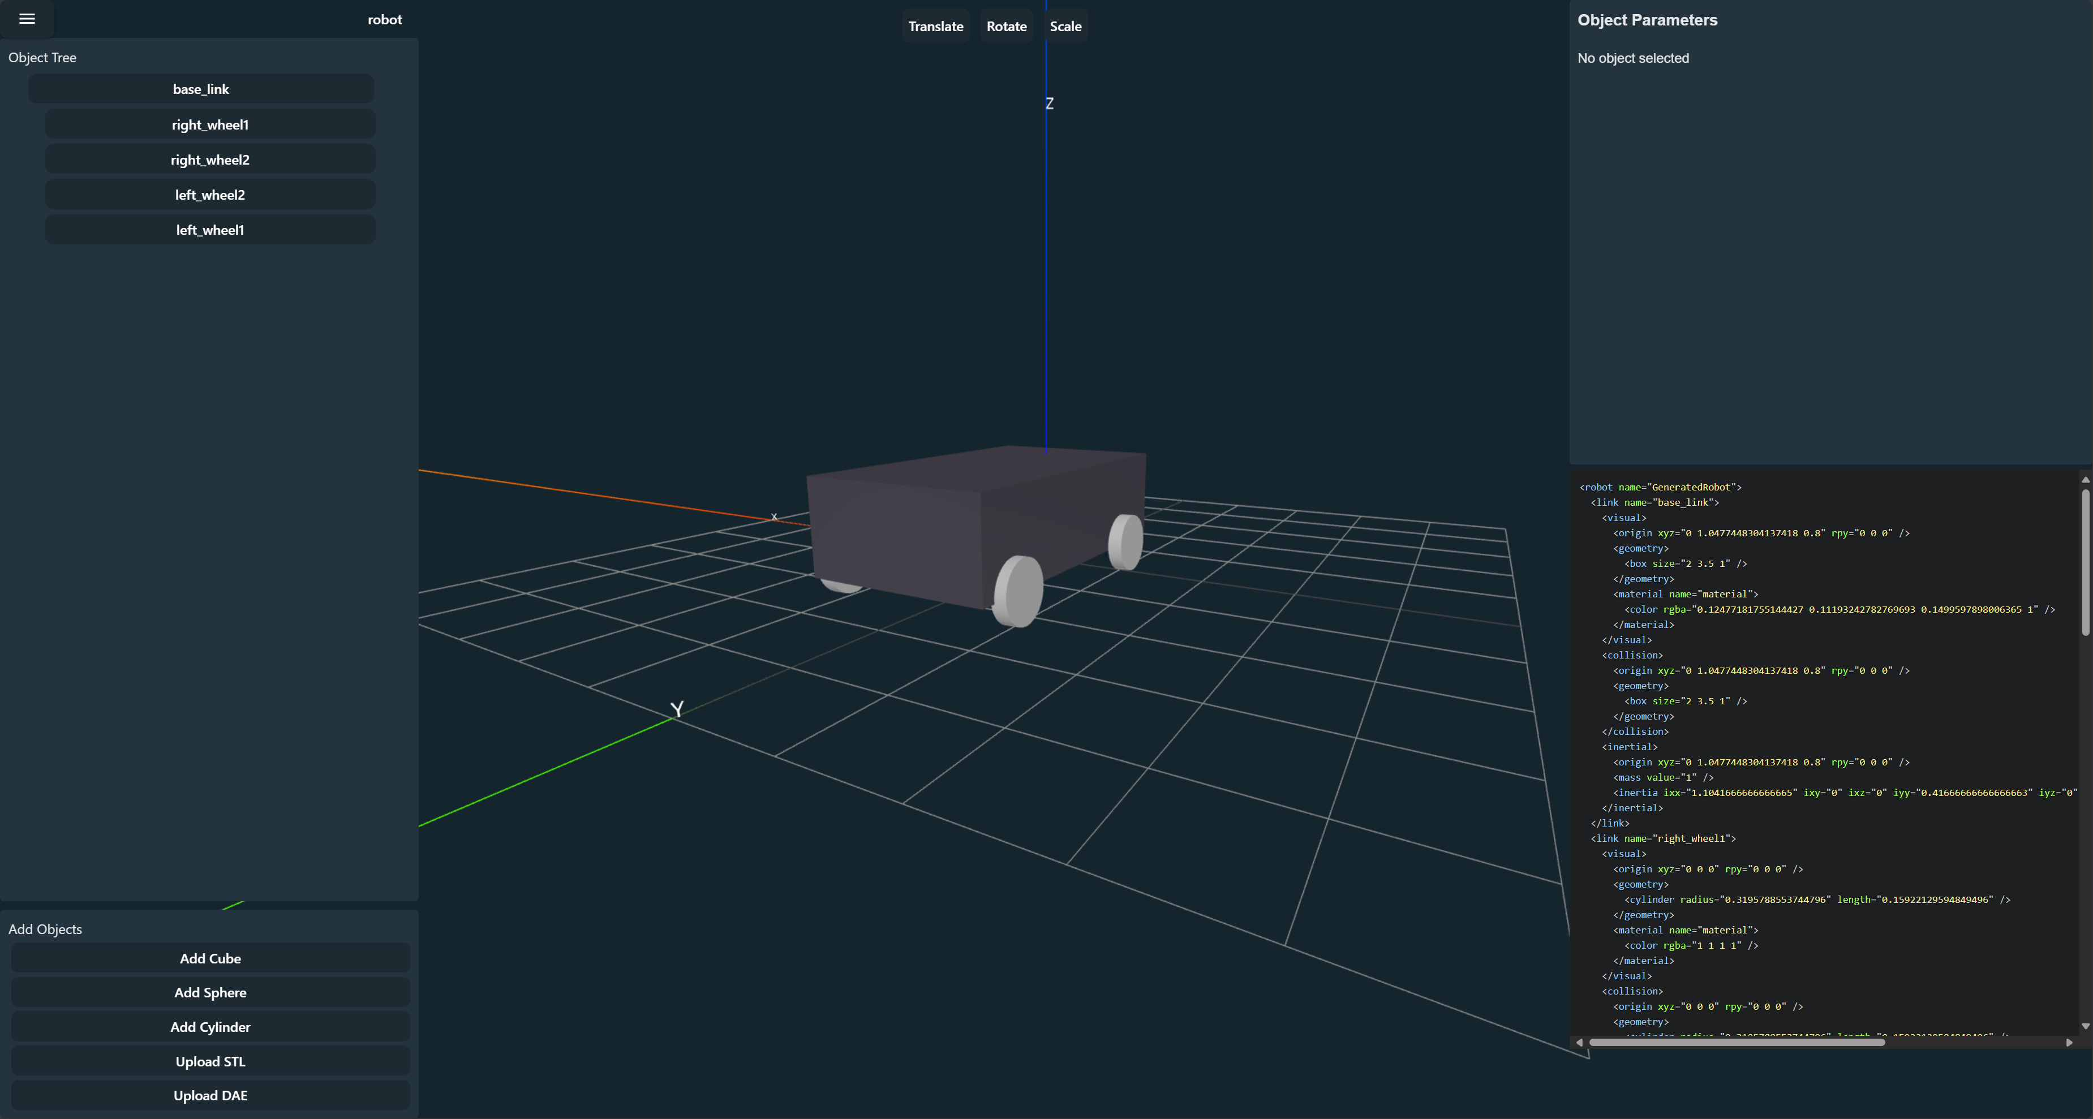Viewport: 2093px width, 1119px height.
Task: Select base_link in Object Tree
Action: pos(201,89)
